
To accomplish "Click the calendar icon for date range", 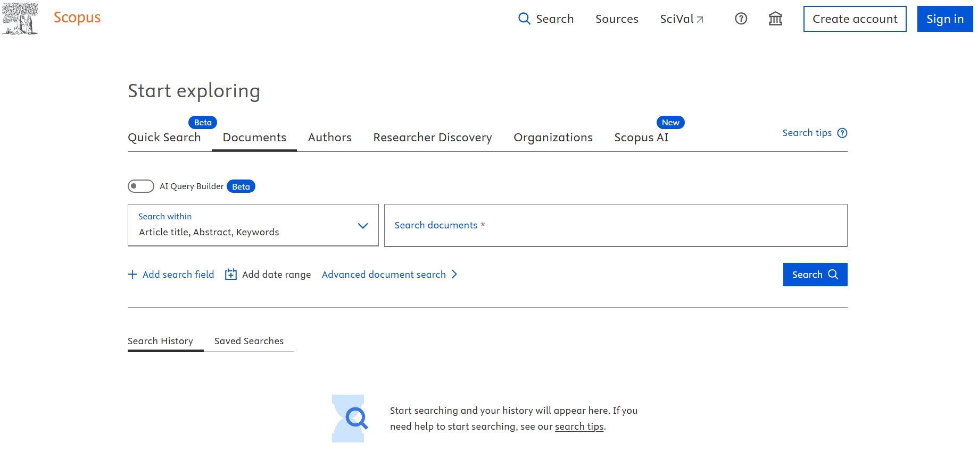I will tap(231, 274).
